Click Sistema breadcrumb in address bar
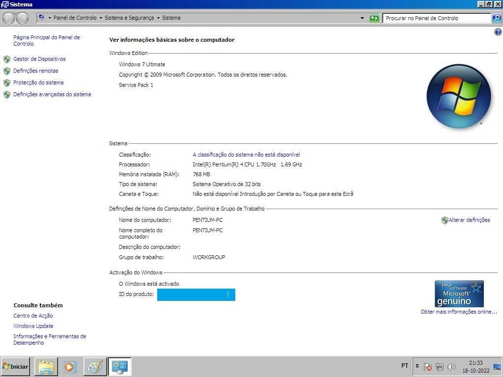 click(171, 18)
